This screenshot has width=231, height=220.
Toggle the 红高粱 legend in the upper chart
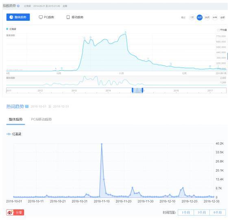point(11,29)
